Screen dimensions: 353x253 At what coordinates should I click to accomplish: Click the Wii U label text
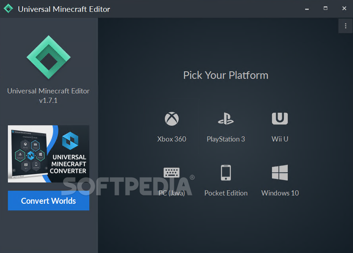(280, 139)
